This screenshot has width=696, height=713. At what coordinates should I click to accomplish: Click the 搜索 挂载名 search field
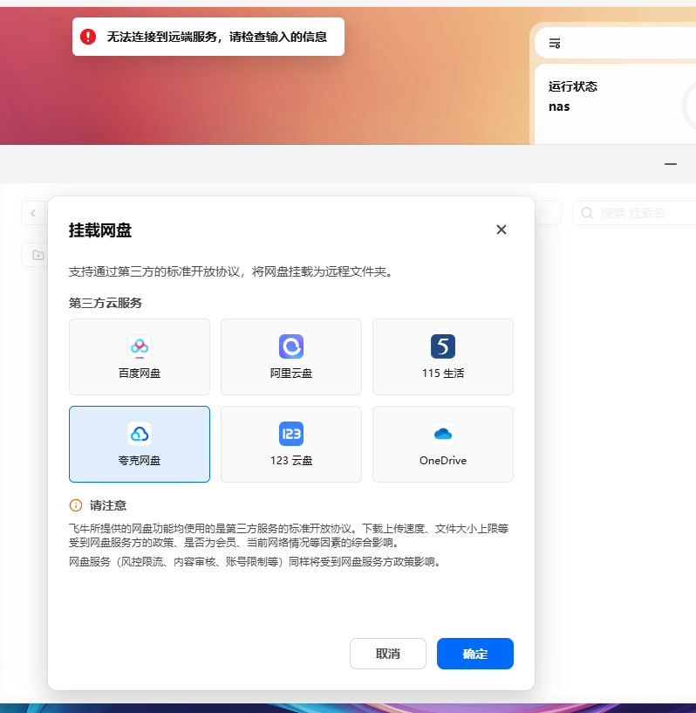[634, 213]
